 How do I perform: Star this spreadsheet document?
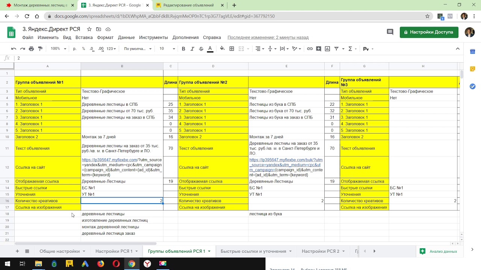click(x=89, y=29)
